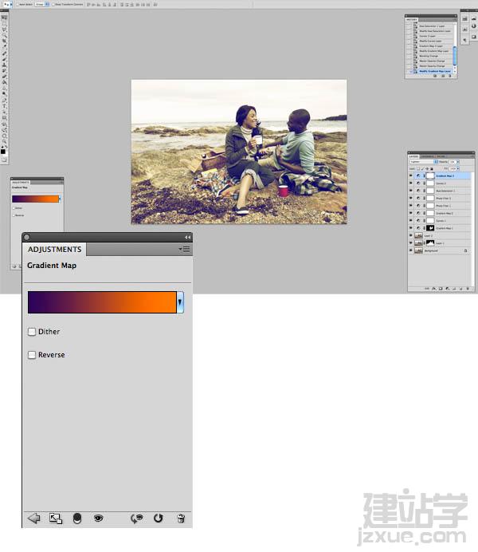Select the black Gradient Map 1 mask thumbnail
This screenshot has height=552, width=478.
430,228
